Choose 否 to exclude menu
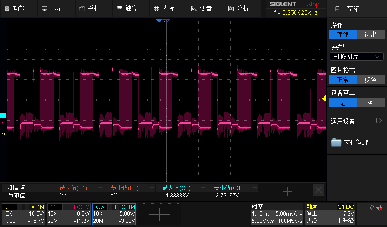 pos(371,103)
